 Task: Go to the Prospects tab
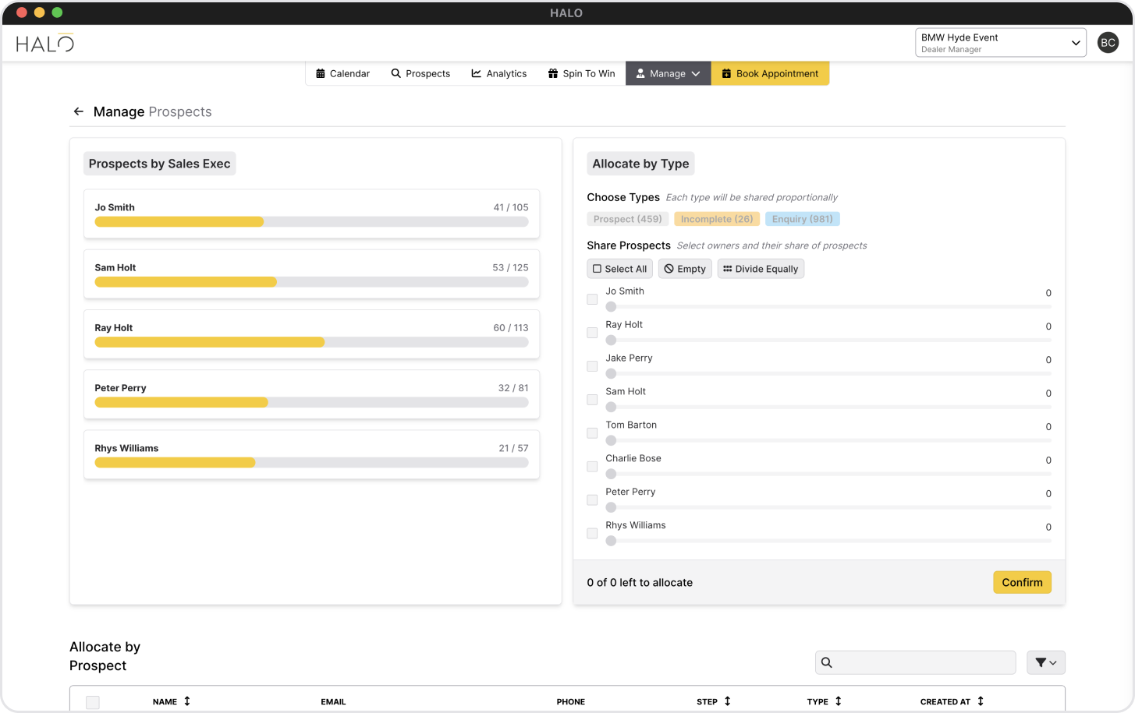click(x=420, y=73)
